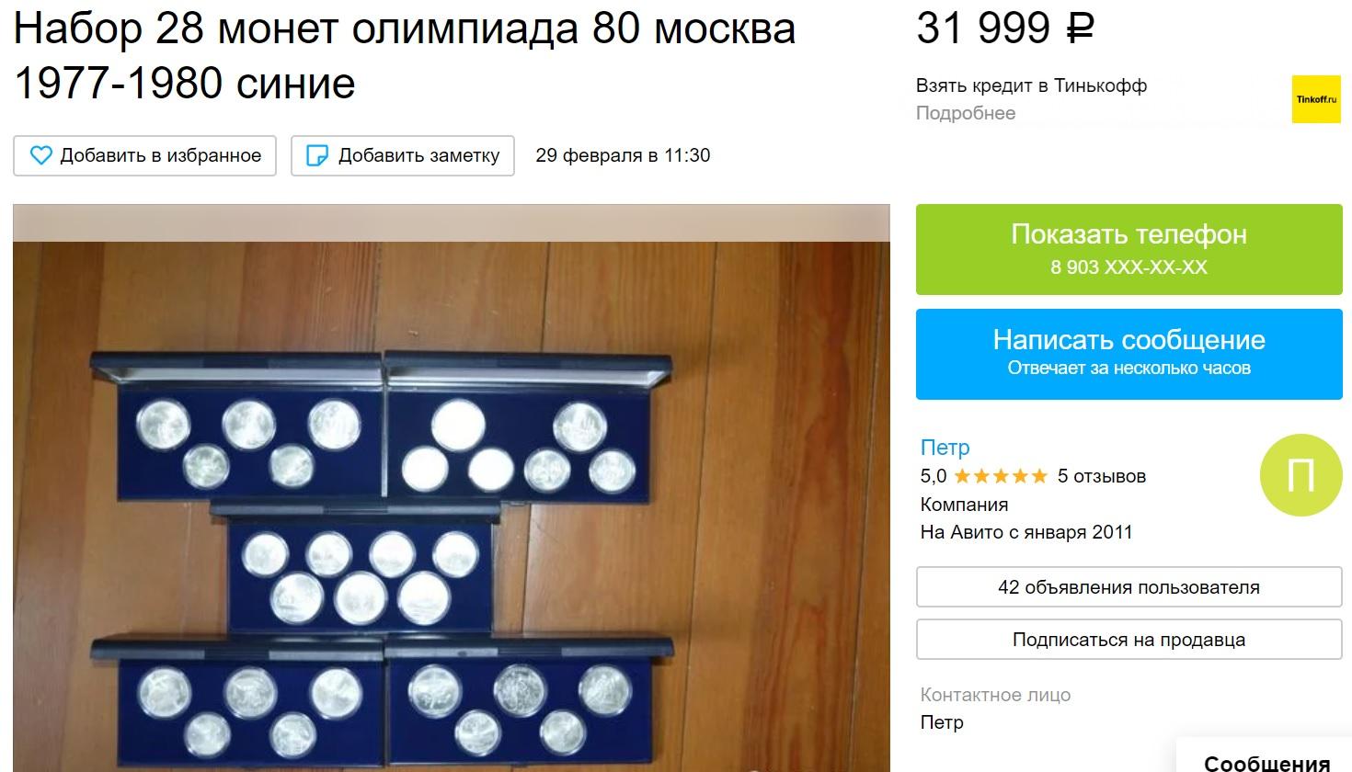Open the 5 отзывов reviews link
The width and height of the screenshot is (1352, 772).
click(1102, 476)
